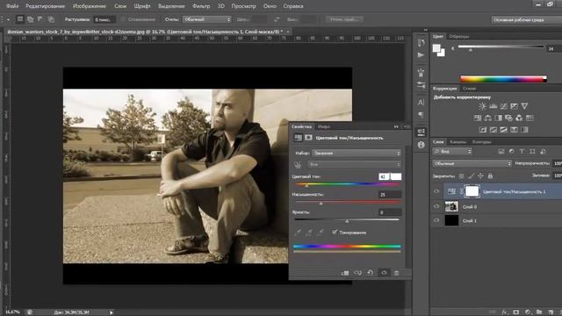Image resolution: width=562 pixels, height=316 pixels.
Task: Toggle adjustment layer visibility in Properties
Action: pyautogui.click(x=384, y=273)
